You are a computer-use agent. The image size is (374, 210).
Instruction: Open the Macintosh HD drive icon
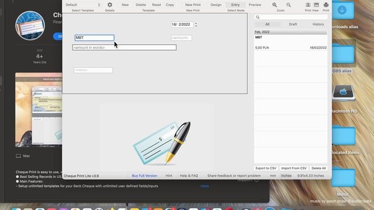343,93
